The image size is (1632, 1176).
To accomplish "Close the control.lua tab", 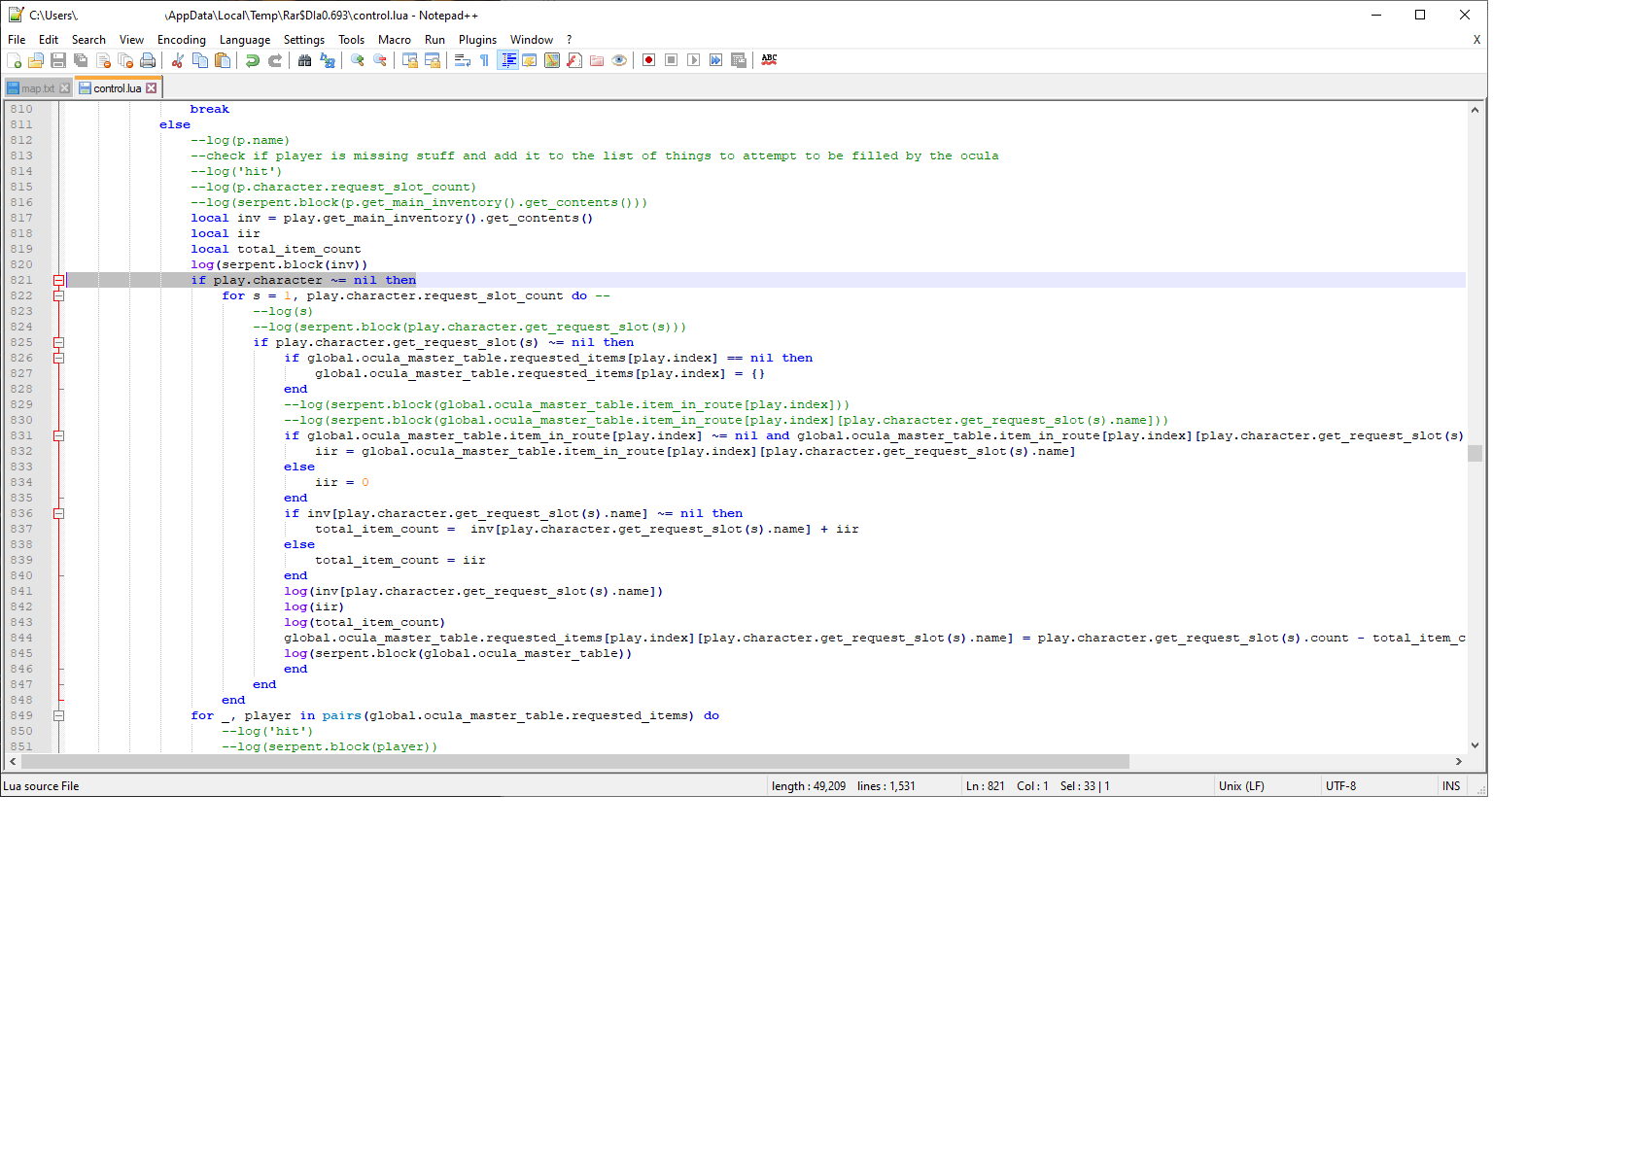I will pyautogui.click(x=152, y=88).
